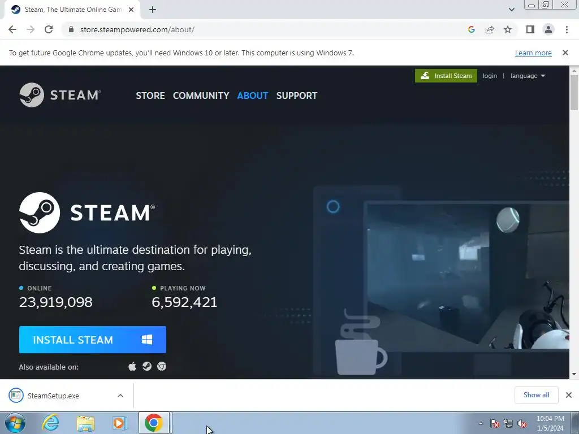Viewport: 579px width, 434px height.
Task: Open a new tab
Action: [153, 10]
